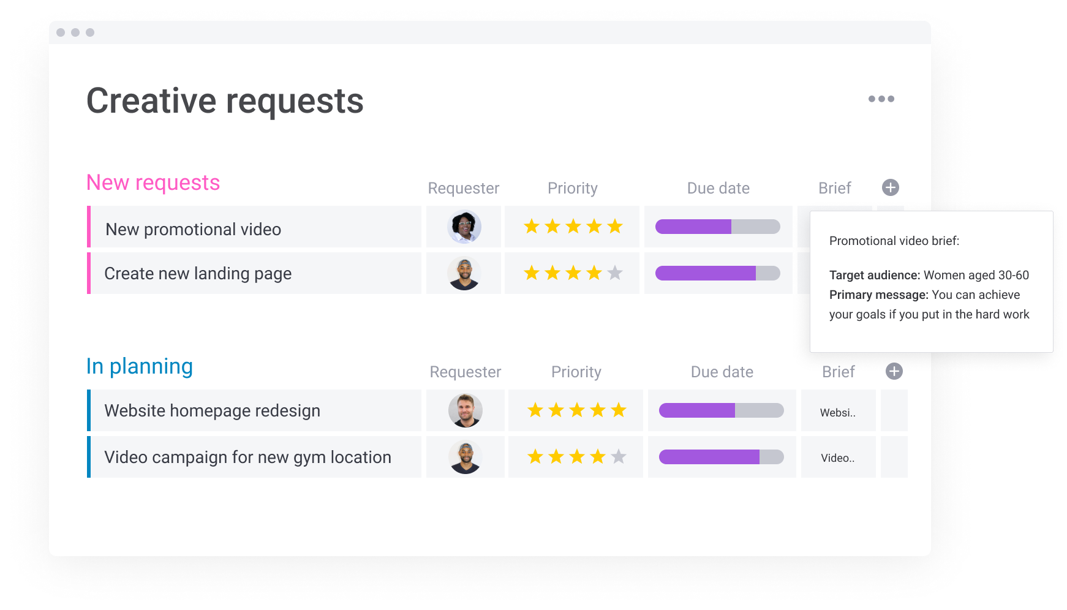
Task: Click the requester avatar on the Video campaign row
Action: pos(465,456)
